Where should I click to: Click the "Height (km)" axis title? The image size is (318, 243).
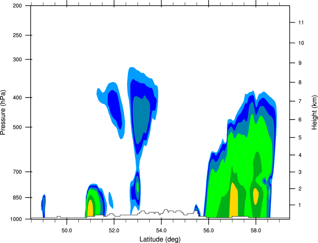[314, 112]
